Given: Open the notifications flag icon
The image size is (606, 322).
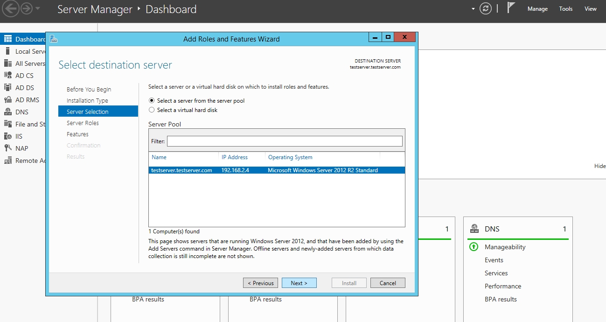Looking at the screenshot, I should tap(511, 8).
